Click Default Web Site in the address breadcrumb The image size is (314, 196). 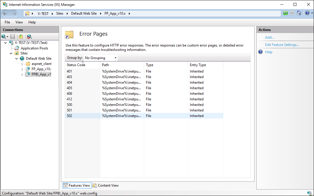pos(84,13)
